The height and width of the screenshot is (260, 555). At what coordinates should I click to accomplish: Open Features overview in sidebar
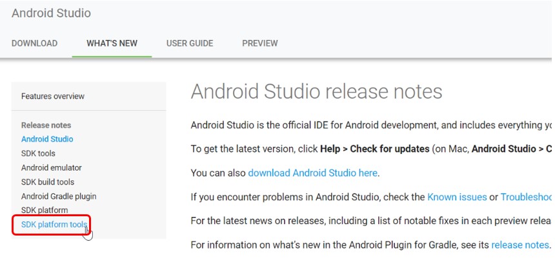[x=53, y=96]
